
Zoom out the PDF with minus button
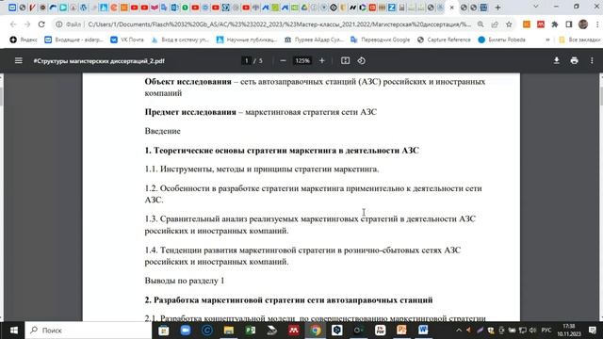[x=283, y=60]
